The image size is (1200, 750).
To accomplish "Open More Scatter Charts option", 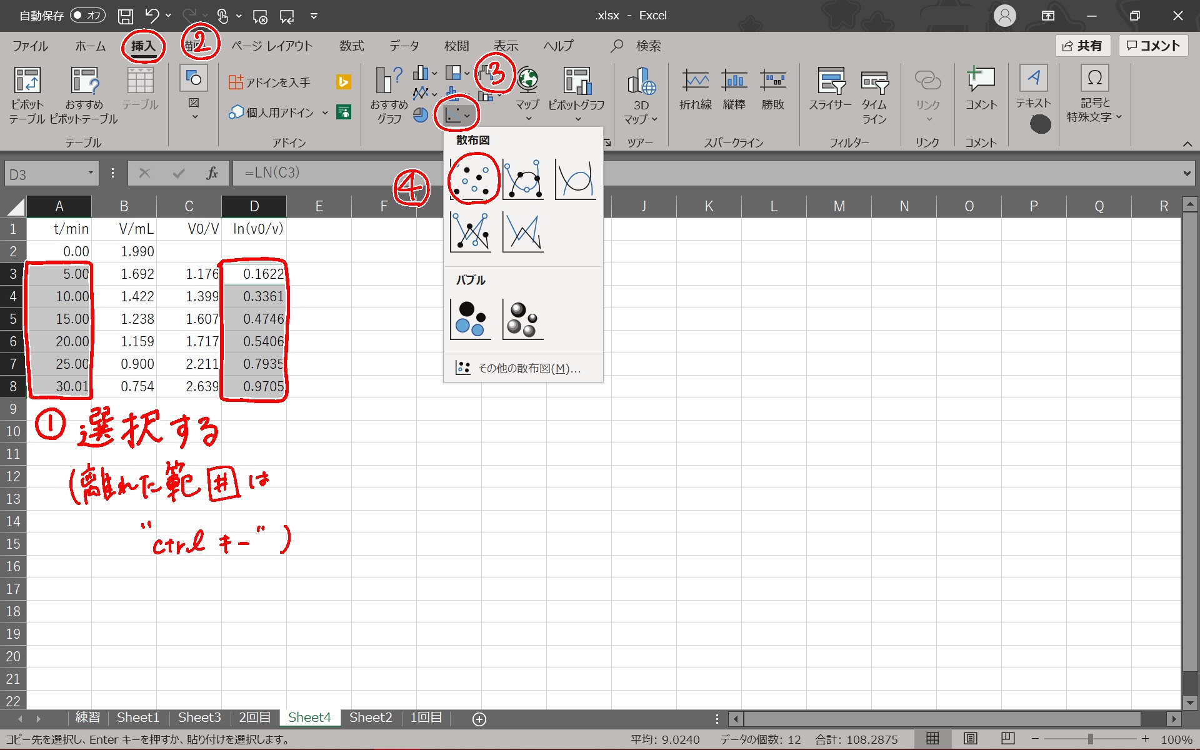I will pyautogui.click(x=523, y=368).
